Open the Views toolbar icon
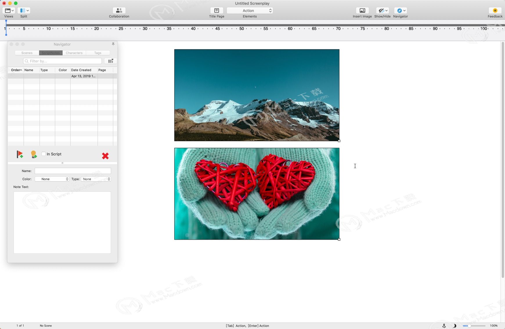The image size is (505, 329). point(8,10)
